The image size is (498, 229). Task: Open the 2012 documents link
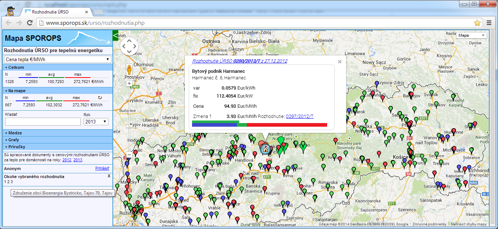67,160
